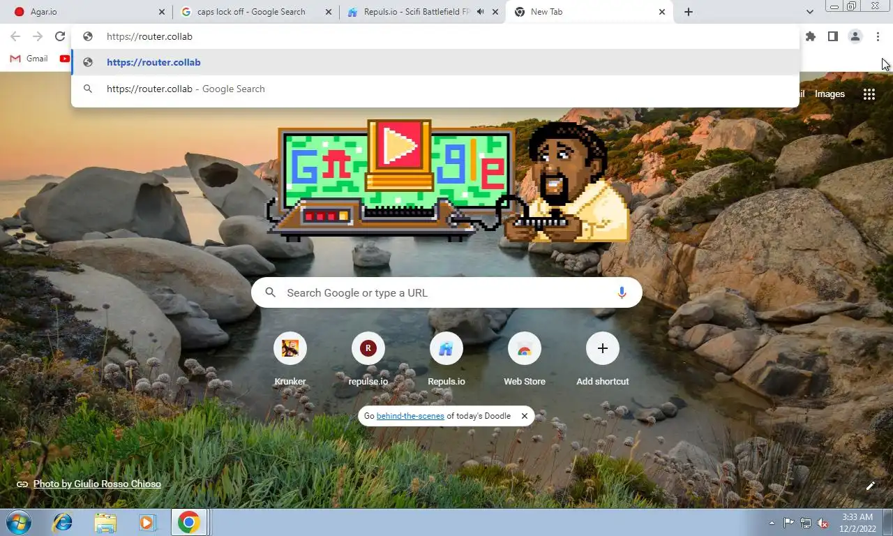The height and width of the screenshot is (536, 893).
Task: Select the router.collab Google Search suggestion
Action: (x=435, y=89)
